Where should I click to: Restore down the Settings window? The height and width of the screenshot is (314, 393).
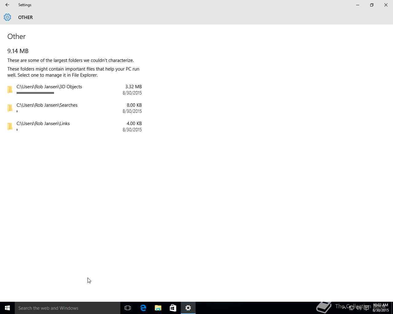[x=372, y=5]
